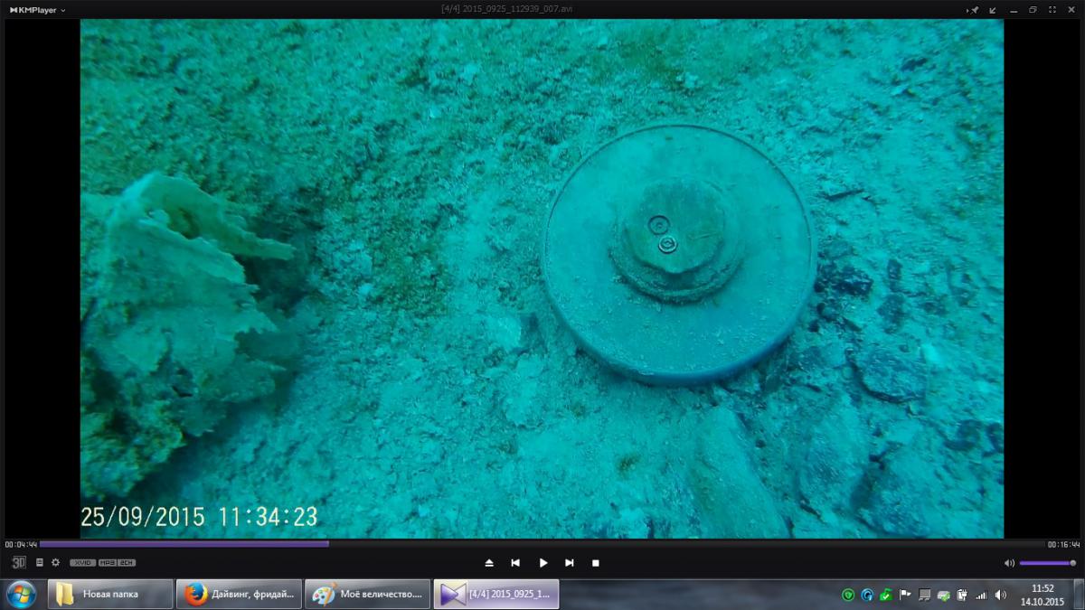Click the Stop playback button
Viewport: 1085px width, 610px height.
(x=596, y=563)
